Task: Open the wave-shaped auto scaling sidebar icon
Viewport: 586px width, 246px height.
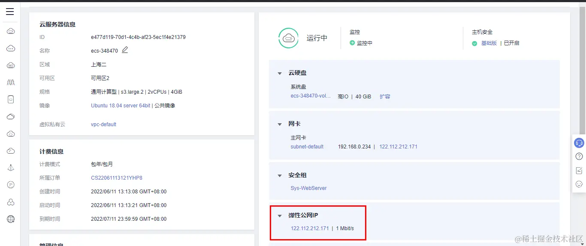Action: [x=11, y=82]
